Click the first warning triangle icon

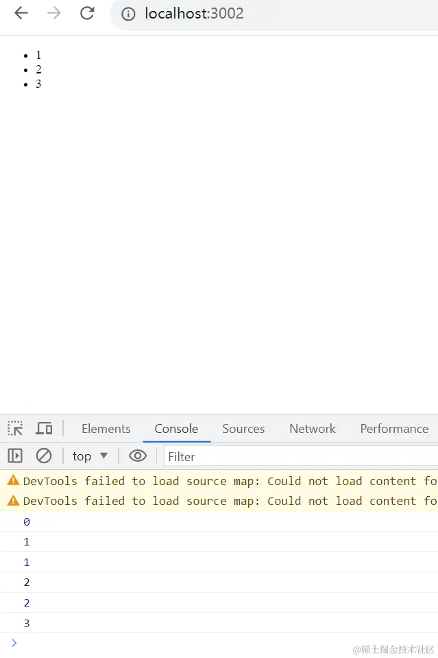click(x=14, y=480)
